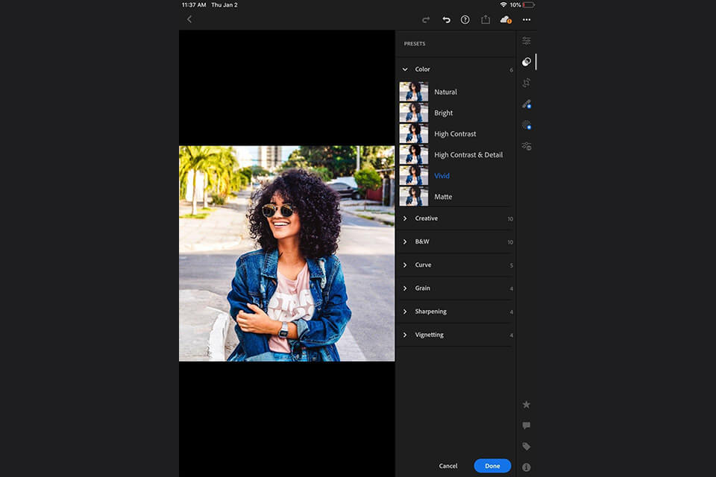
Task: Open the Help icon
Action: pos(465,20)
